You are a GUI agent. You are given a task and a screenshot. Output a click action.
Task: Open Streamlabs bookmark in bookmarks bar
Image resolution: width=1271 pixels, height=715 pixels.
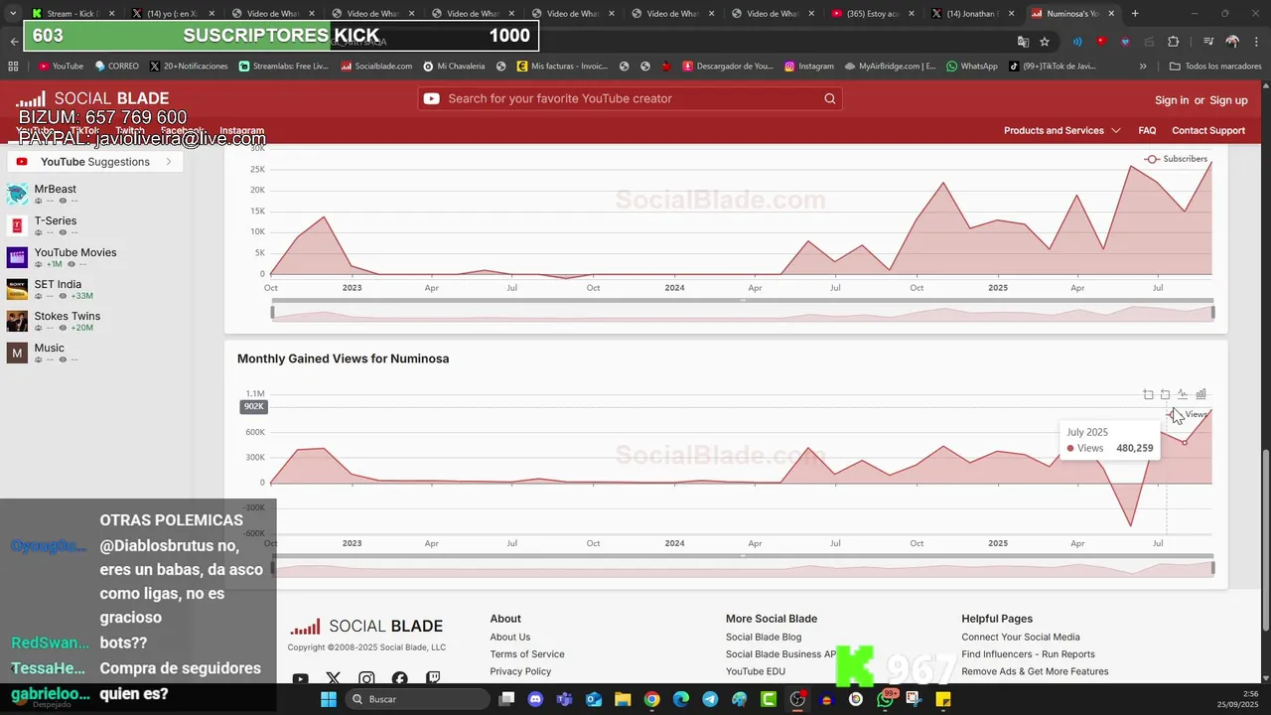point(283,67)
